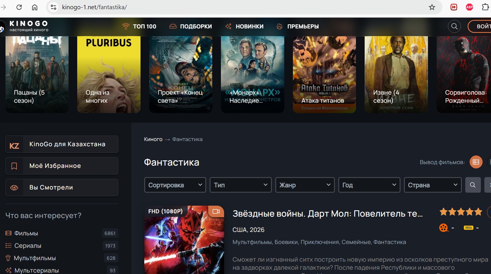Go to browser home page icon

[35, 7]
